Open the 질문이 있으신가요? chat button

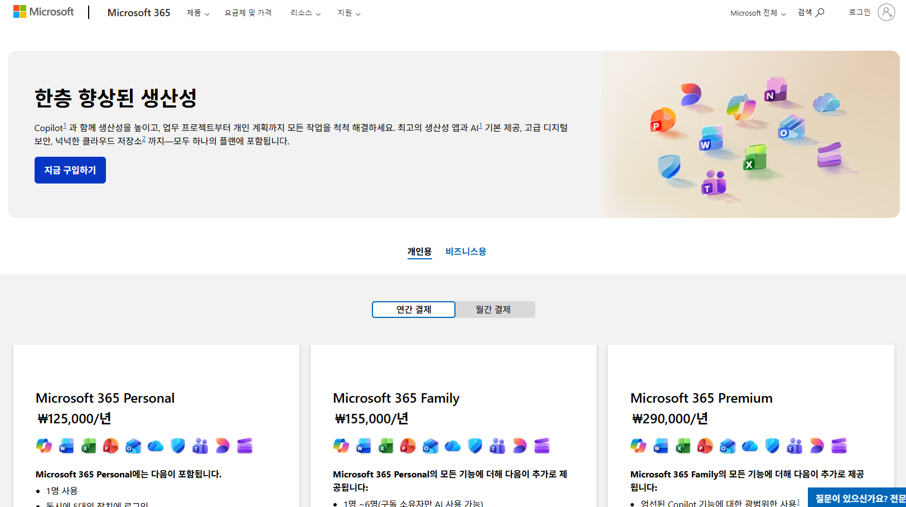click(x=857, y=498)
